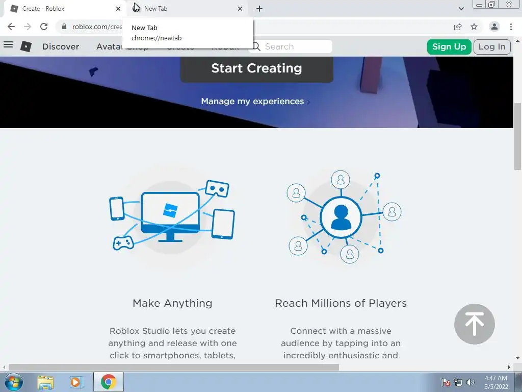Click the Reach Millions of Players heading

click(x=341, y=303)
